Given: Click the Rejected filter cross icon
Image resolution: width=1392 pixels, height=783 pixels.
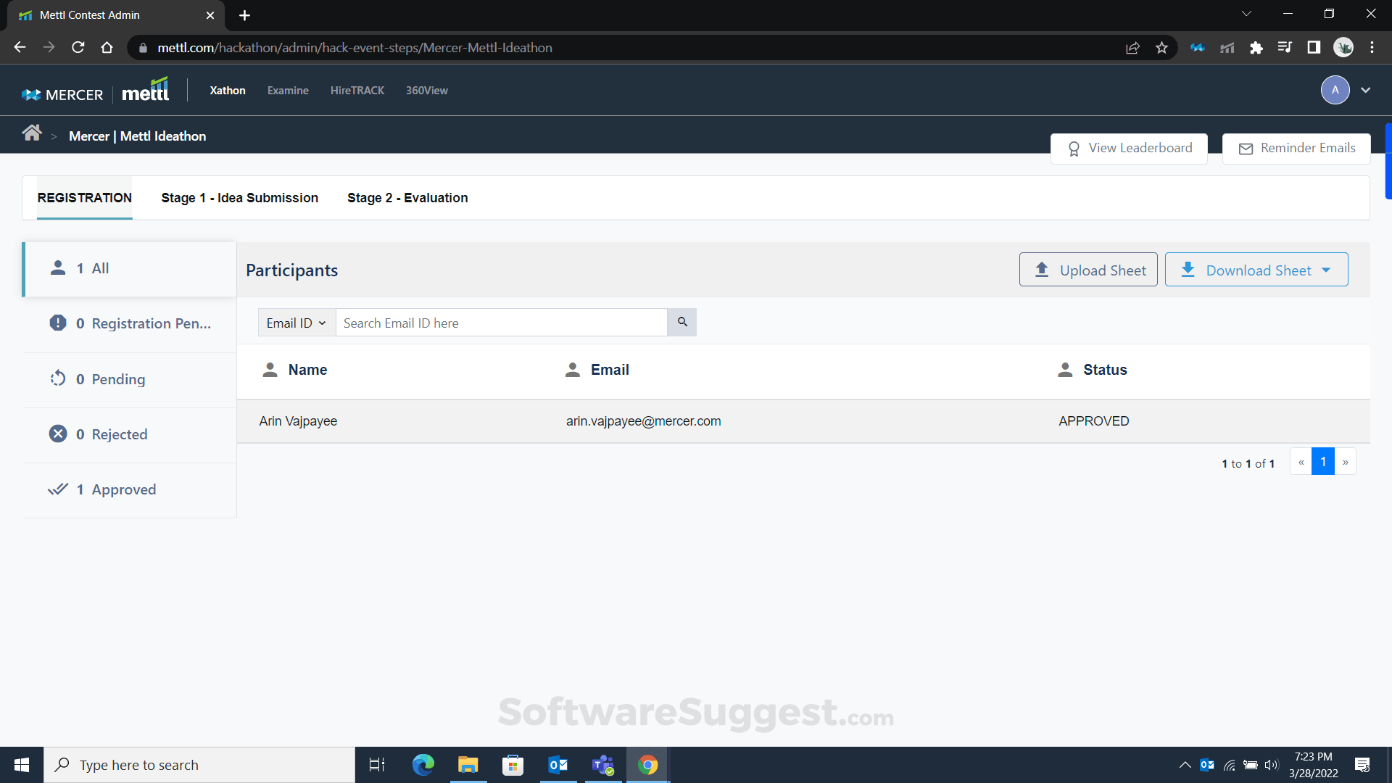Looking at the screenshot, I should tap(58, 434).
